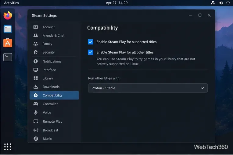Click the Friends & Chat people icon
Viewport: 233px width, 155px height.
click(35, 35)
